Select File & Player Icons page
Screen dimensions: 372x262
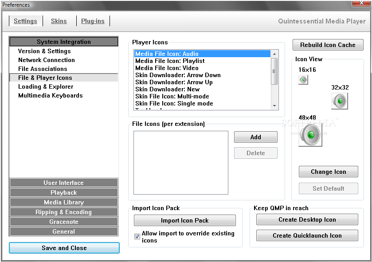[64, 78]
